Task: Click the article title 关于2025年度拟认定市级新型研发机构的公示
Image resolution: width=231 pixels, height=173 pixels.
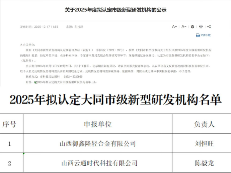Action: click(115, 10)
